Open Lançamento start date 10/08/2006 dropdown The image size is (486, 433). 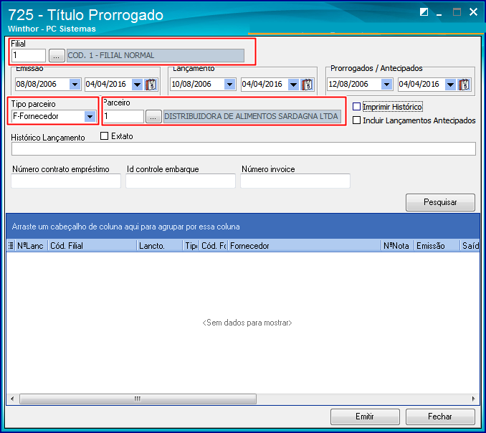(x=229, y=85)
